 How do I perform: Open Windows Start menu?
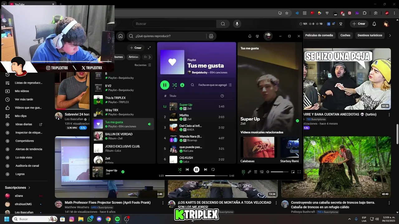7,219
